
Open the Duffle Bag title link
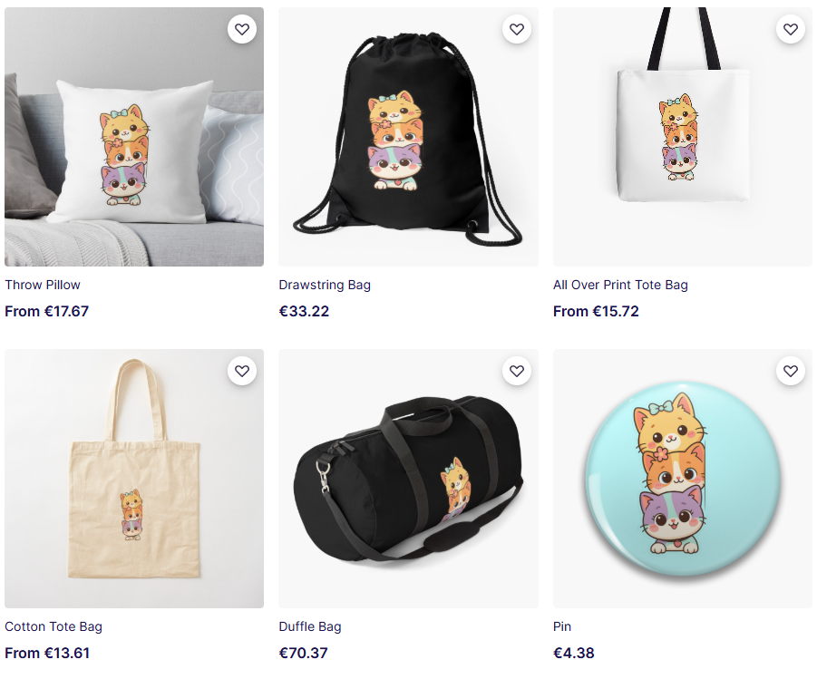[310, 627]
